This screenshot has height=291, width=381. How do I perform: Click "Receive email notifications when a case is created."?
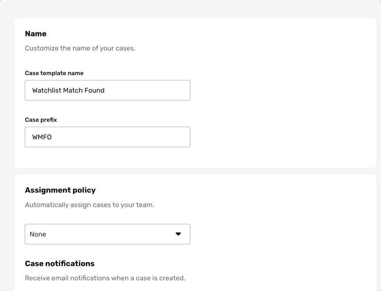tap(105, 278)
